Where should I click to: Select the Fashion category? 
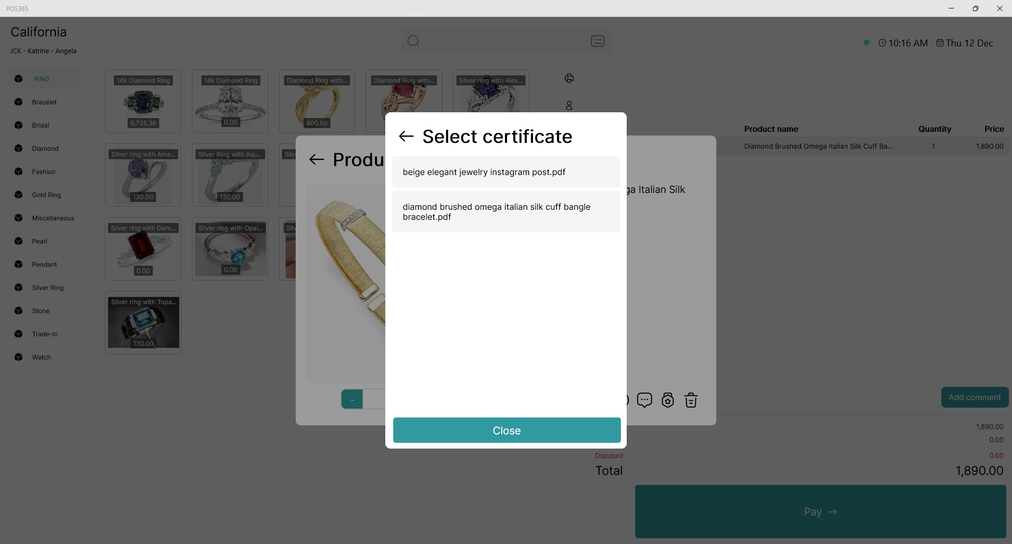pos(44,172)
